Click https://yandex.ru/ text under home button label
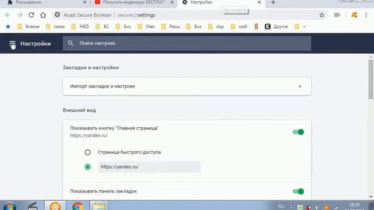This screenshot has height=210, width=374. pyautogui.click(x=89, y=135)
